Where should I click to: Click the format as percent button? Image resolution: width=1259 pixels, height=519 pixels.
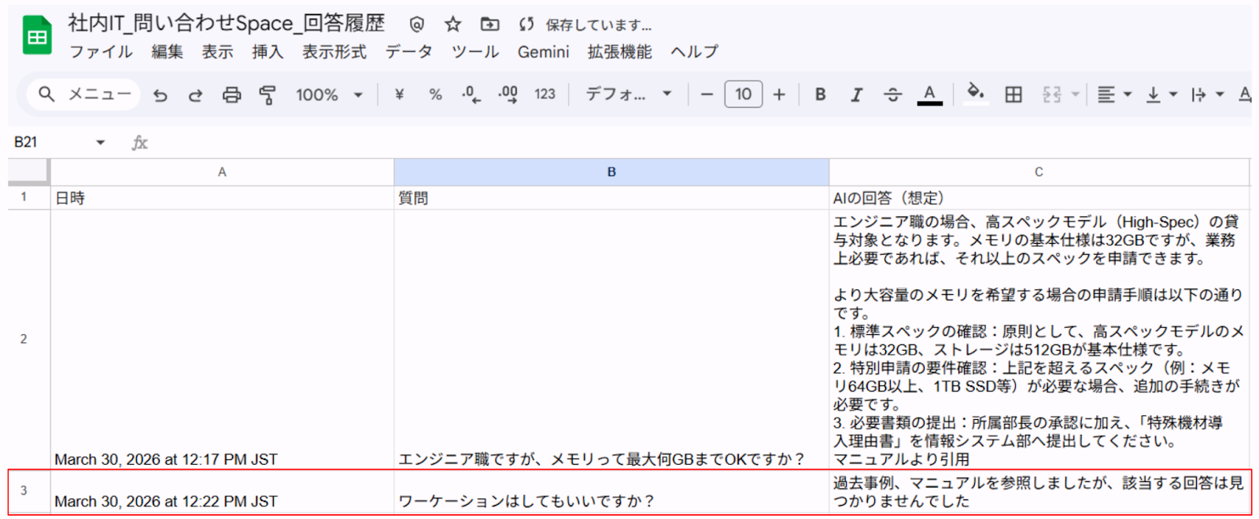(x=435, y=94)
